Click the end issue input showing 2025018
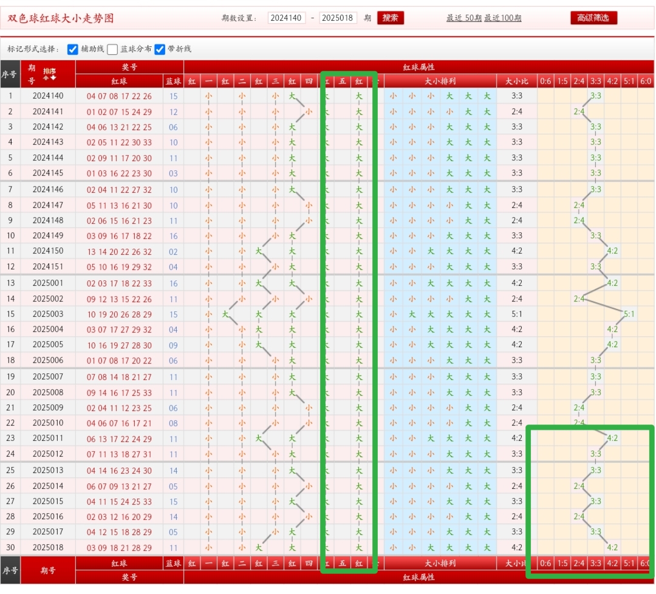Screen dimensions: 656x594 tap(338, 18)
